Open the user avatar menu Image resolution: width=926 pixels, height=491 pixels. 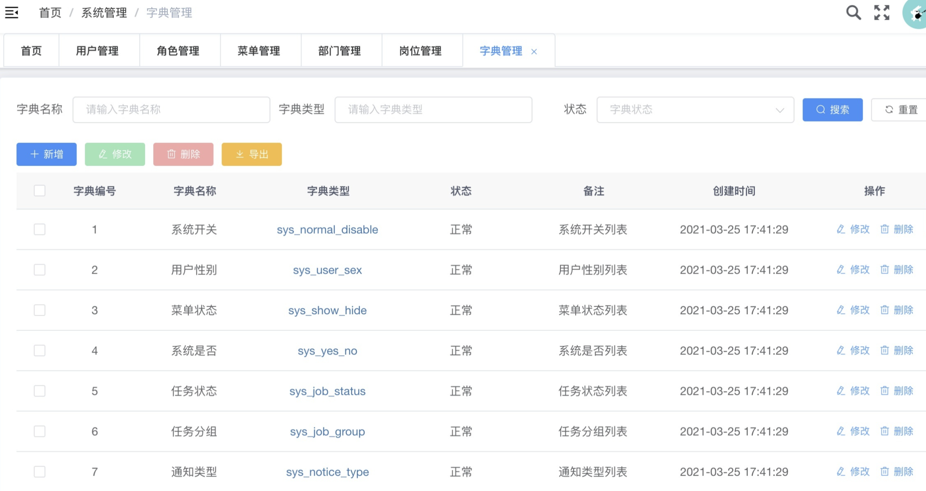(x=915, y=14)
